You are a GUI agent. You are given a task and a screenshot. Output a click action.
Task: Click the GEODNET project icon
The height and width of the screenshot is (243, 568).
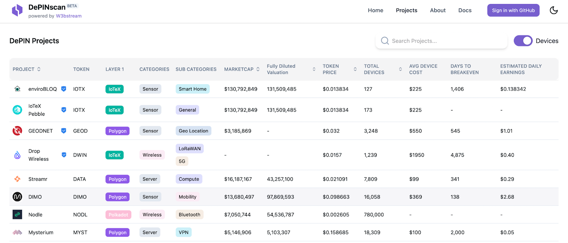click(17, 131)
